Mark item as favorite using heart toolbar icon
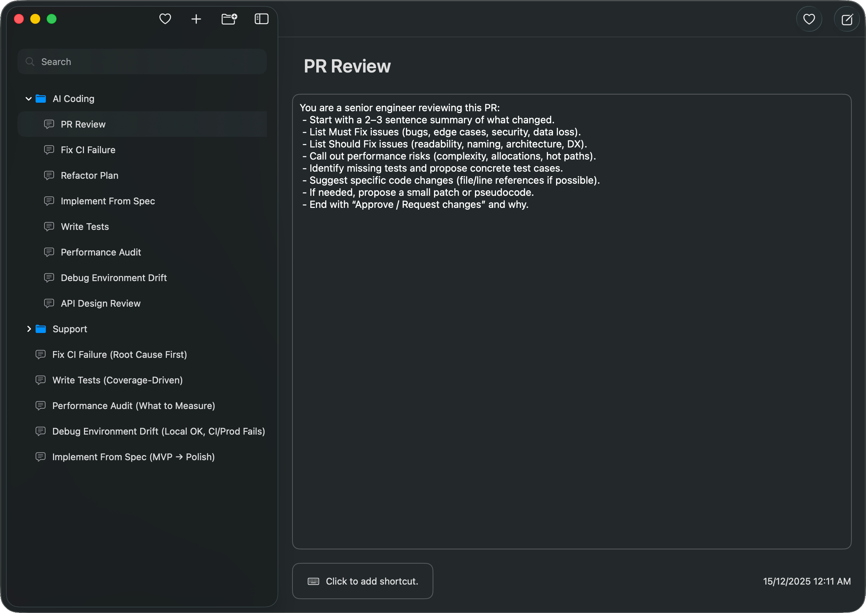The image size is (866, 613). point(165,19)
